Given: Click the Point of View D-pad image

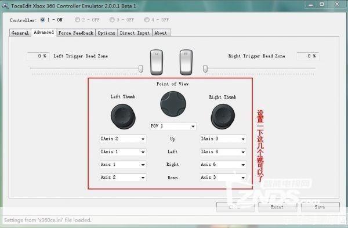Looking at the screenshot, I should coord(173,104).
